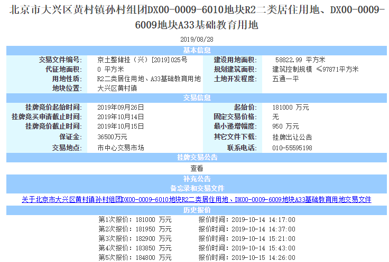Select bid time 2019-10-14 14:17:00
The width and height of the screenshot is (389, 262).
point(263,220)
